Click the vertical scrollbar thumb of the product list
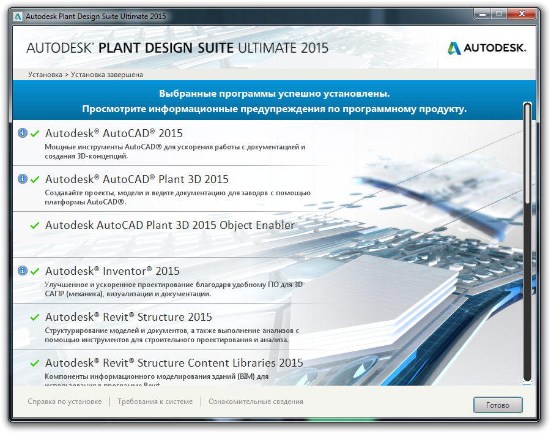This screenshot has height=434, width=551. pyautogui.click(x=527, y=153)
